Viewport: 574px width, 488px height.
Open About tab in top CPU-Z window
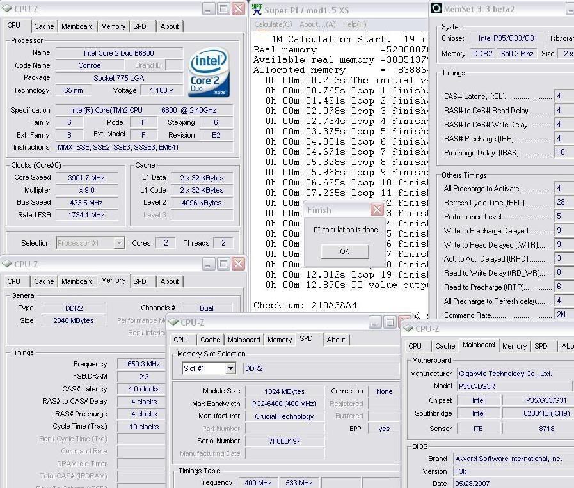point(170,26)
